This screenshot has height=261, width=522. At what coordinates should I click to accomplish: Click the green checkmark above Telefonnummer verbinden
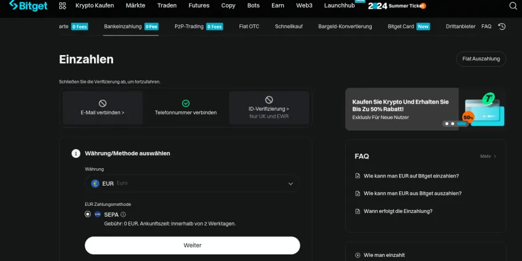point(186,103)
